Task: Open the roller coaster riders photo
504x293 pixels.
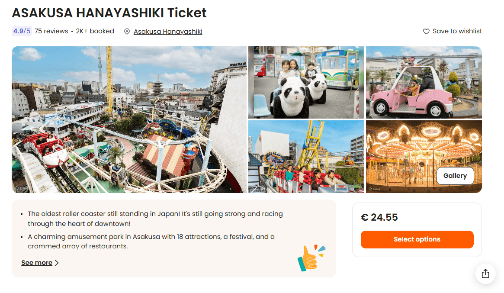Action: point(306,157)
